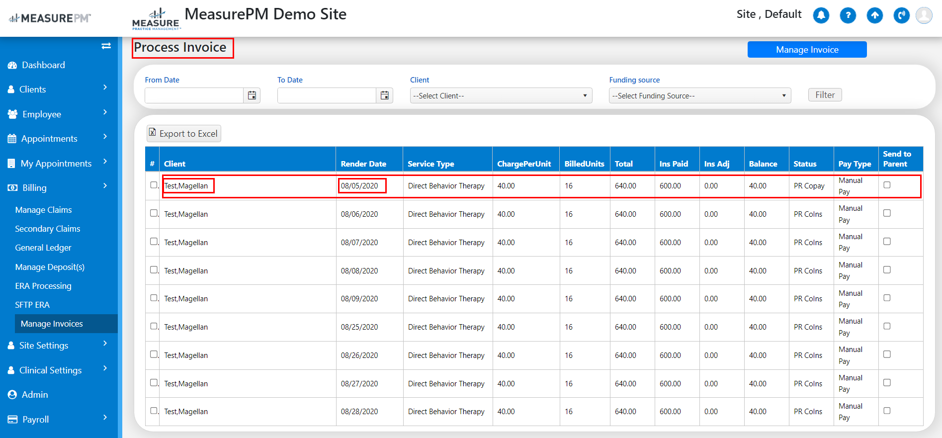Click the Appointments calendar icon
This screenshot has height=438, width=942.
[x=12, y=139]
